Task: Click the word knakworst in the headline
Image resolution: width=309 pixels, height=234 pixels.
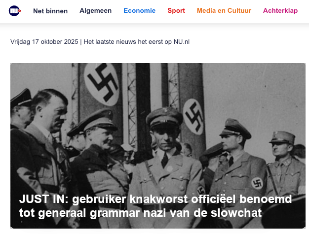Action: tap(158, 199)
